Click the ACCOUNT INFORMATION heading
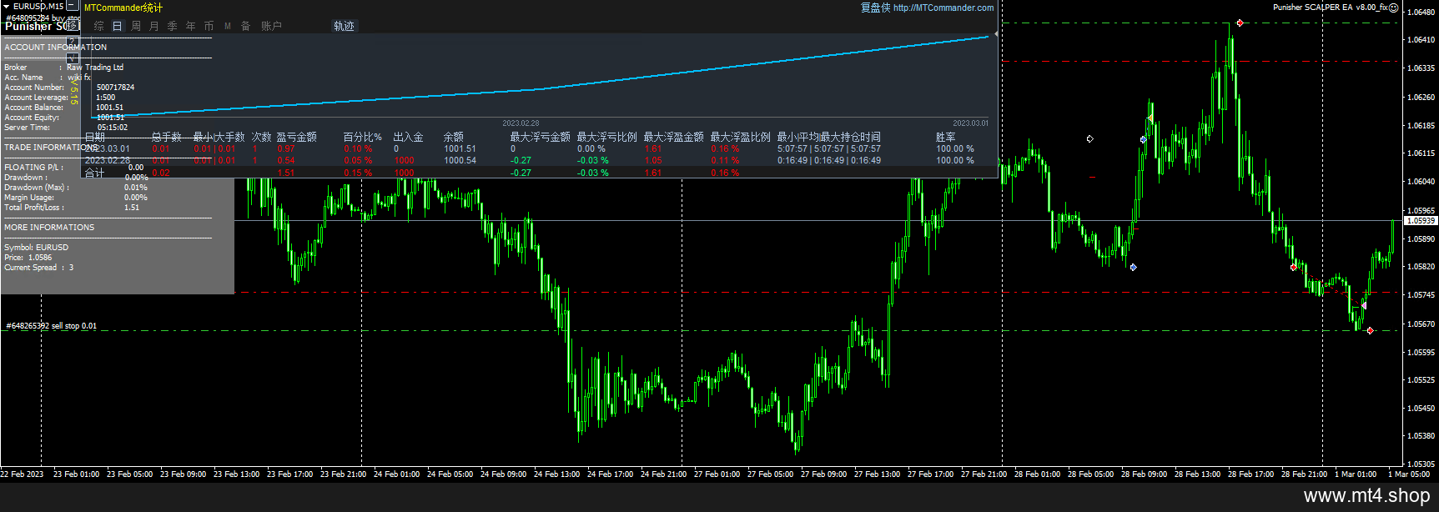This screenshot has height=512, width=1439. pyautogui.click(x=56, y=48)
